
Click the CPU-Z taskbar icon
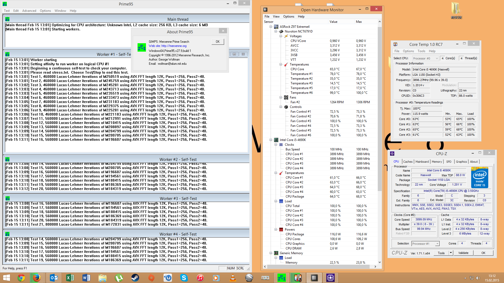point(330,277)
